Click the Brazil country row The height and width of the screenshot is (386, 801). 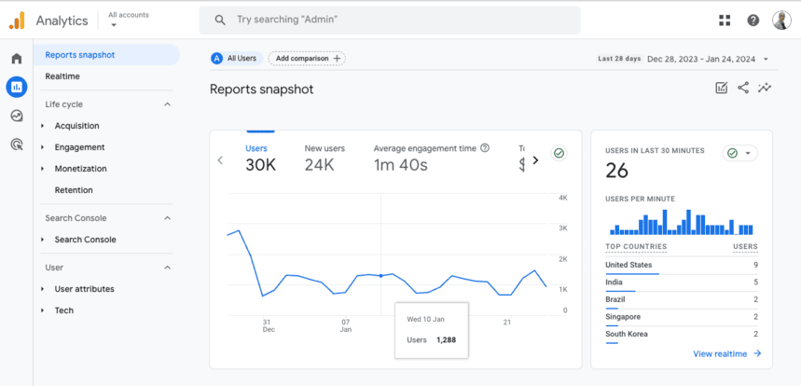pyautogui.click(x=682, y=299)
